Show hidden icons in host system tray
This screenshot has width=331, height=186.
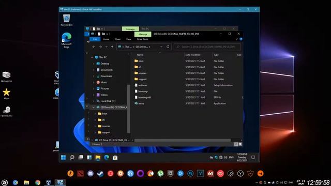point(257,182)
